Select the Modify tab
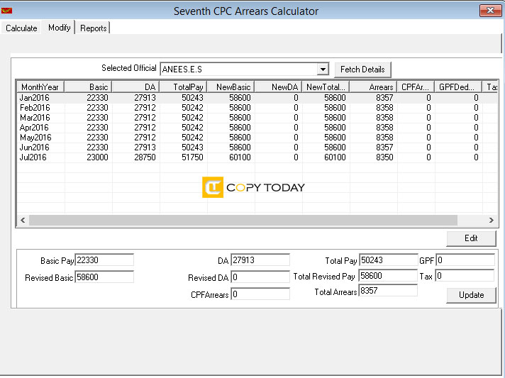This screenshot has height=378, width=505. [60, 28]
